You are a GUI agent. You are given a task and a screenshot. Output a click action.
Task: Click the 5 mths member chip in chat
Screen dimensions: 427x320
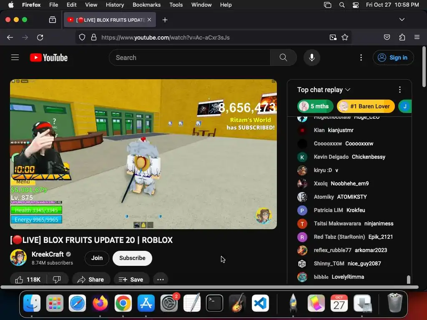315,106
